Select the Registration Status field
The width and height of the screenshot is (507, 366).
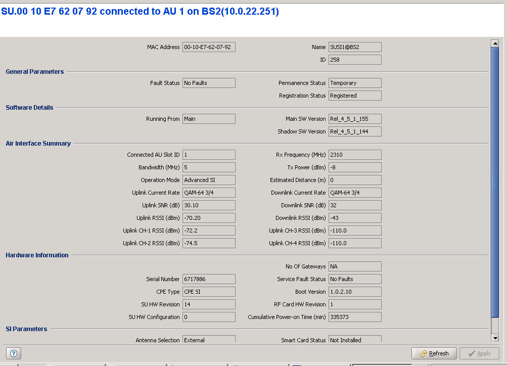(x=355, y=96)
